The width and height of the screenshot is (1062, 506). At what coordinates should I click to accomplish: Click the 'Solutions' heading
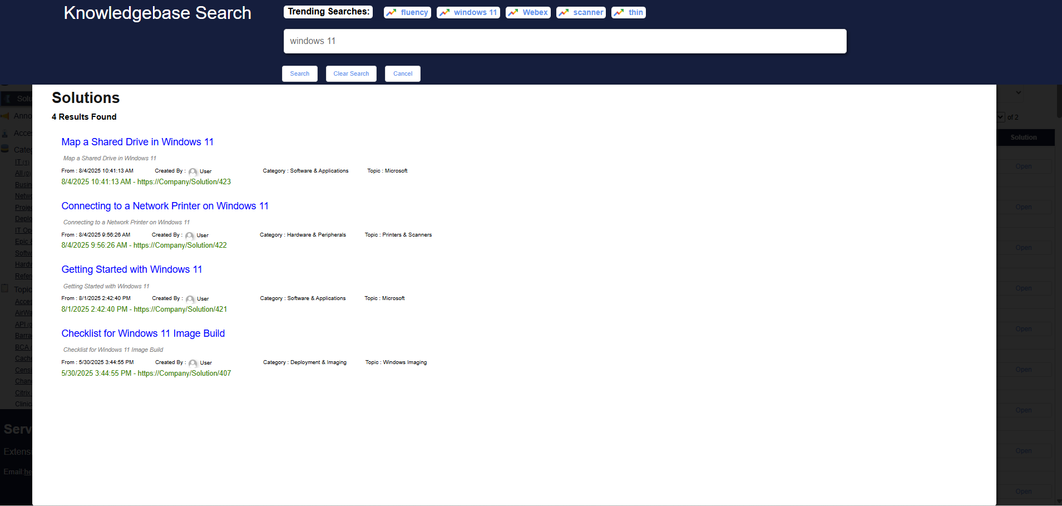86,98
